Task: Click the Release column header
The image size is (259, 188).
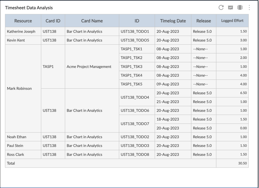Action: (x=204, y=21)
